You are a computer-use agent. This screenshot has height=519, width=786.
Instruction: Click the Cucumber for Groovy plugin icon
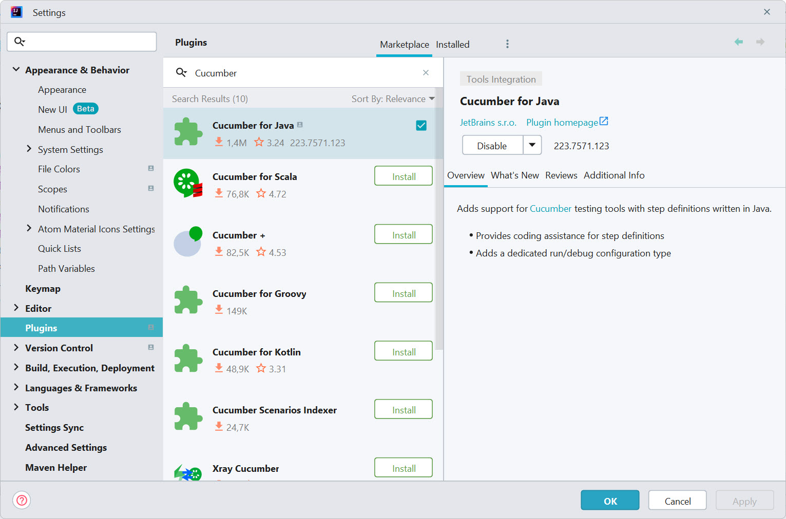pyautogui.click(x=188, y=300)
